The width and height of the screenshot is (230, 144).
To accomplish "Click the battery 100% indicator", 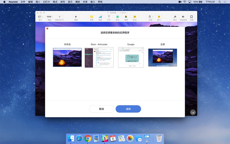I will click(x=198, y=2).
